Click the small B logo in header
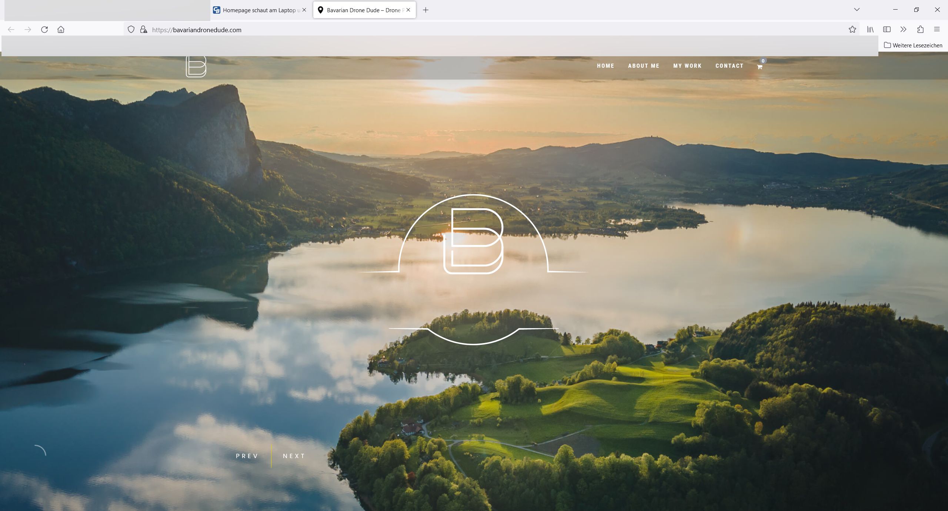The height and width of the screenshot is (511, 948). point(196,67)
